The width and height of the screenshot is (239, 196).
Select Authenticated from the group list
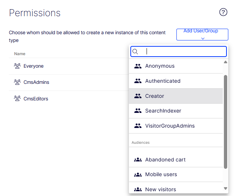coord(163,81)
